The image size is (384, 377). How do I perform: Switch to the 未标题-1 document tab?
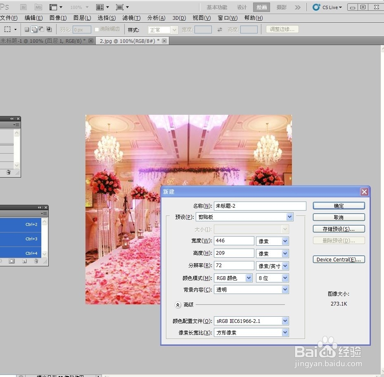pos(43,41)
